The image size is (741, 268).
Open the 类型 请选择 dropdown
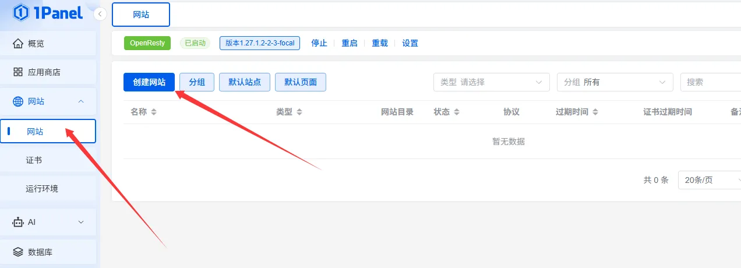pos(491,82)
